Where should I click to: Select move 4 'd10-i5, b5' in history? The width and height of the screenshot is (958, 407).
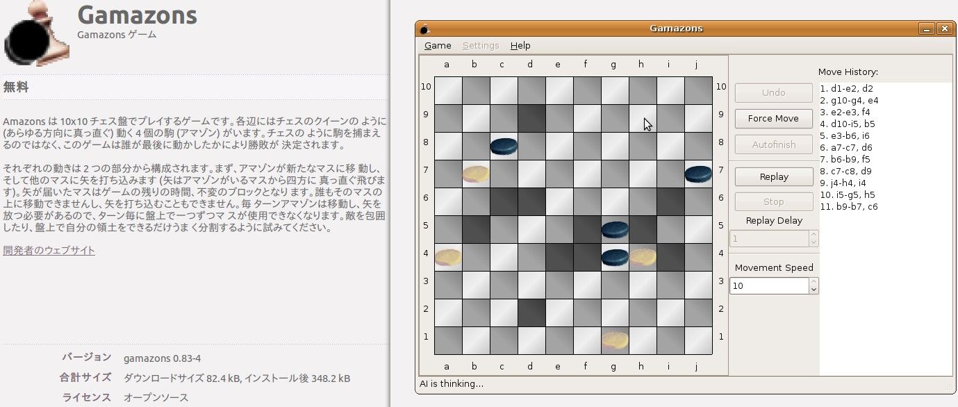point(850,124)
